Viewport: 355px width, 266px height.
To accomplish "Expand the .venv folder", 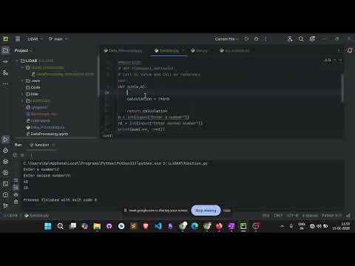I will tap(22, 81).
